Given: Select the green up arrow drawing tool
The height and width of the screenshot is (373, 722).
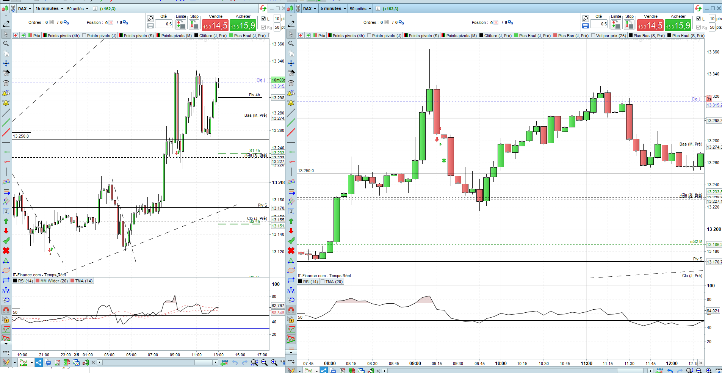Looking at the screenshot, I should coord(6,221).
